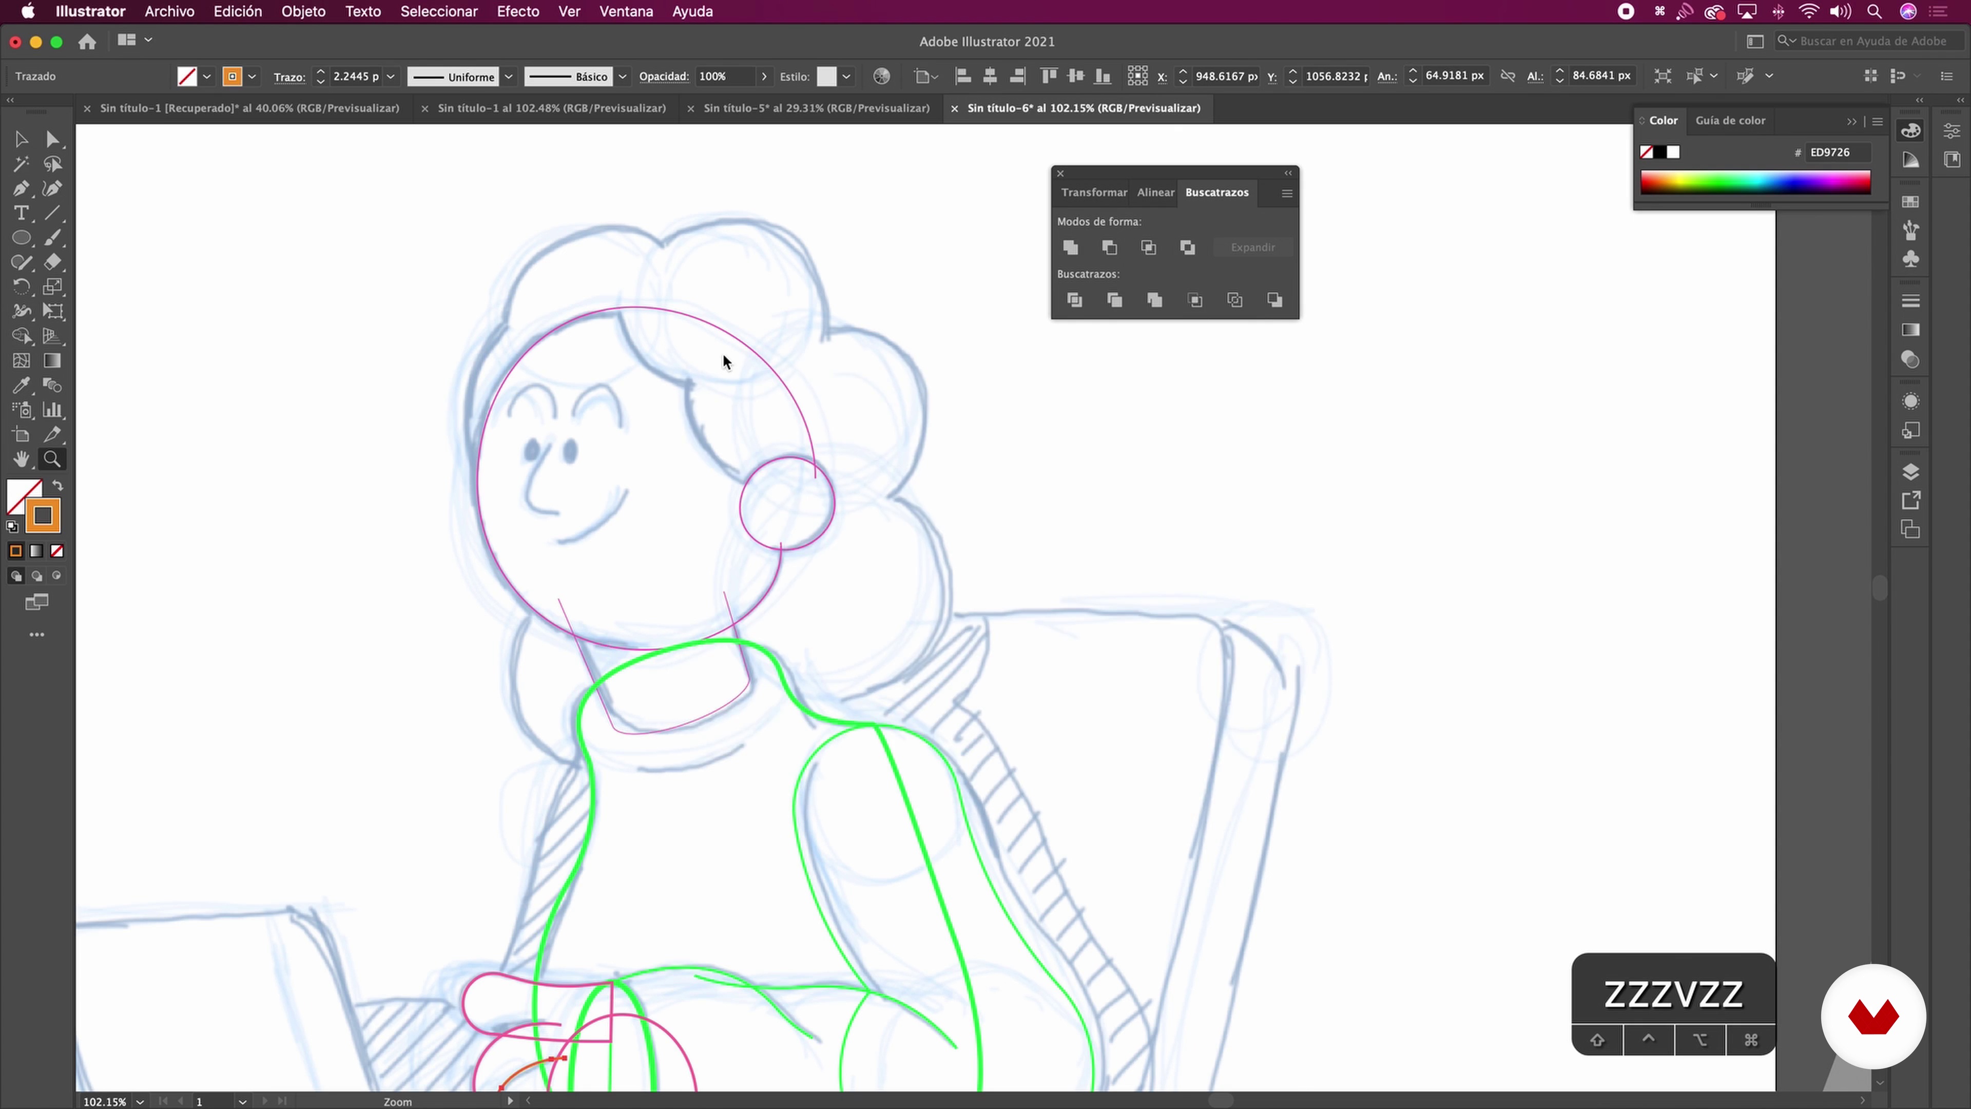Expand the Opacidad options arrow
Image resolution: width=1971 pixels, height=1109 pixels.
pos(764,77)
